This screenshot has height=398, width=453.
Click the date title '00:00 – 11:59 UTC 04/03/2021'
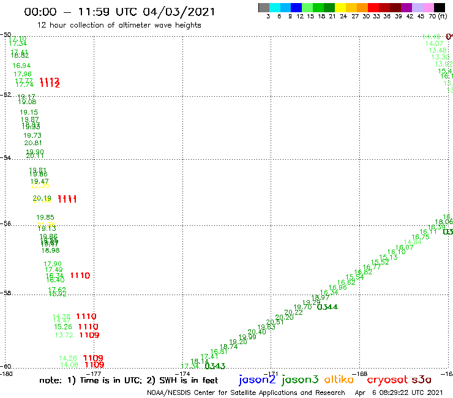tap(119, 12)
